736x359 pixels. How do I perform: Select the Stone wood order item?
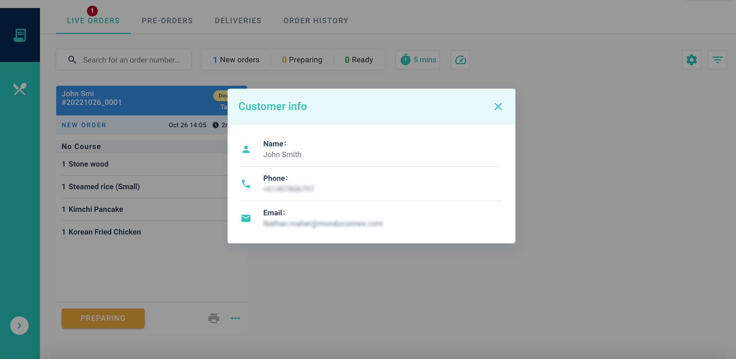(88, 164)
